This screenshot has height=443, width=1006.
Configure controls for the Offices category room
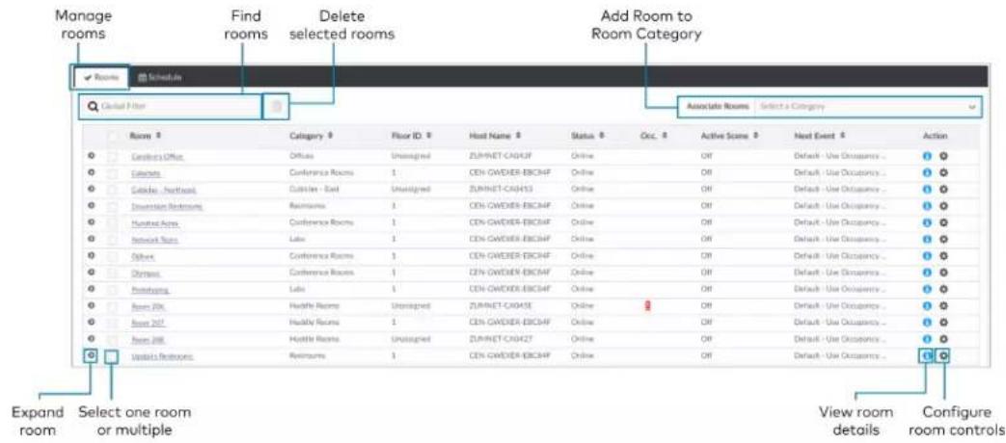pyautogui.click(x=943, y=156)
